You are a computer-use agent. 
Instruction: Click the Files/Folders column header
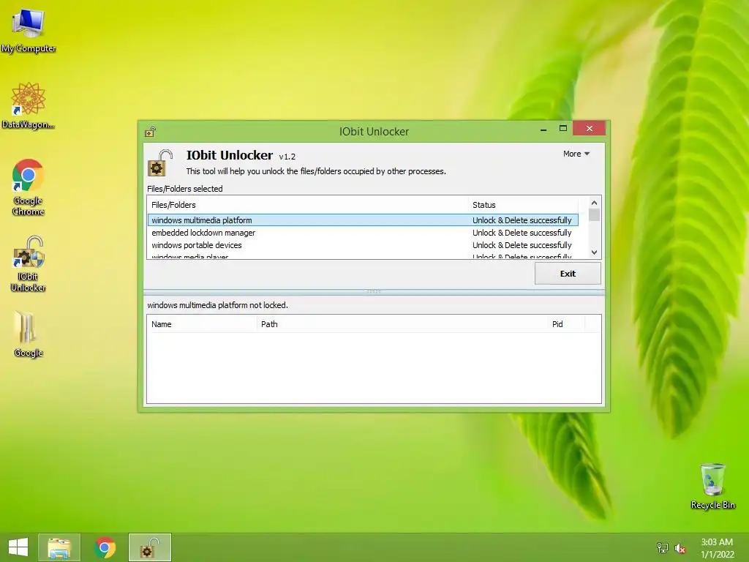pyautogui.click(x=308, y=205)
